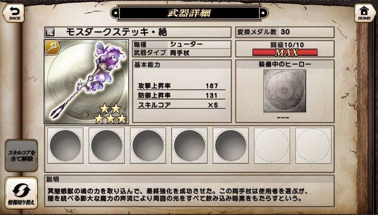Return to the HOME screen
The image size is (378, 215).
[364, 13]
